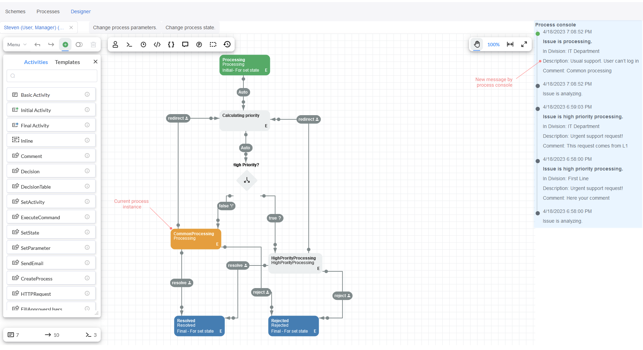Screen dimensions: 643x350
Task: Close the Steven (User, Manager) tab
Action: (71, 27)
